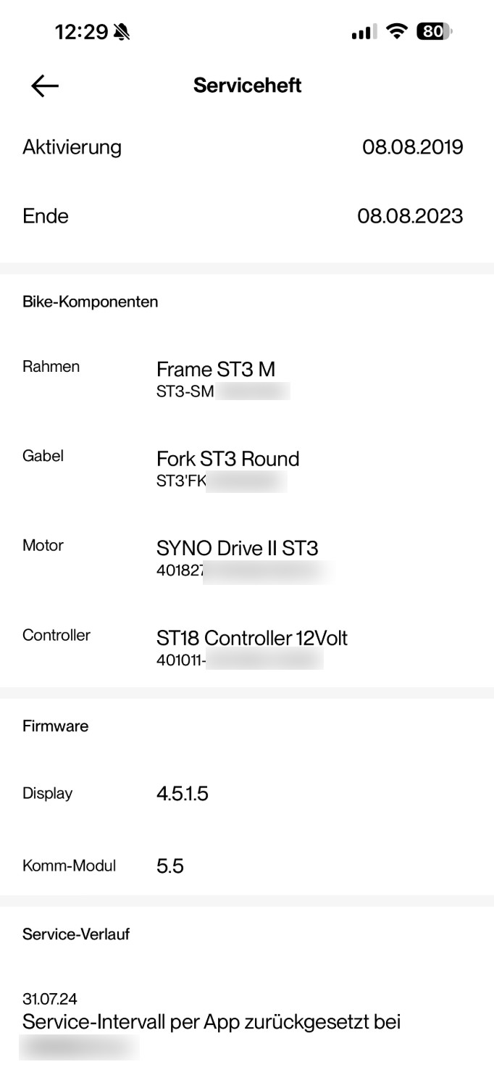Tap the battery level indicator
Viewport: 494px width, 1075px height.
tap(434, 33)
